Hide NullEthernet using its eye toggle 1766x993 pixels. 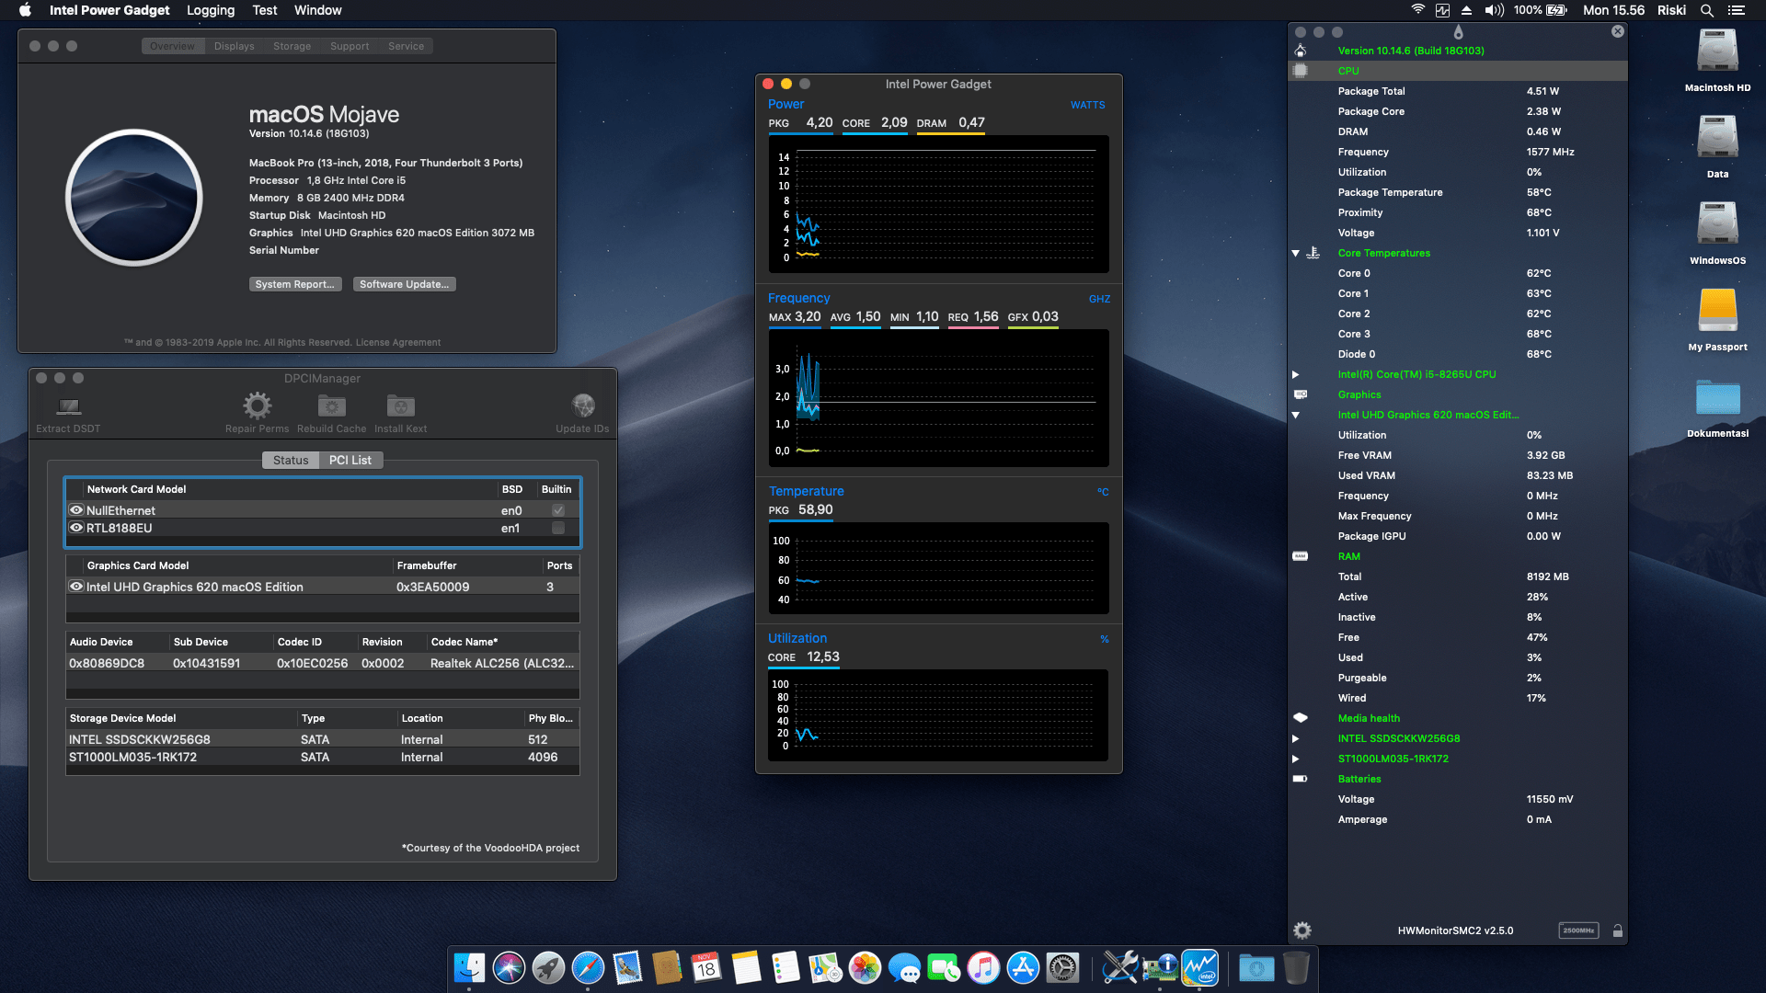[76, 510]
